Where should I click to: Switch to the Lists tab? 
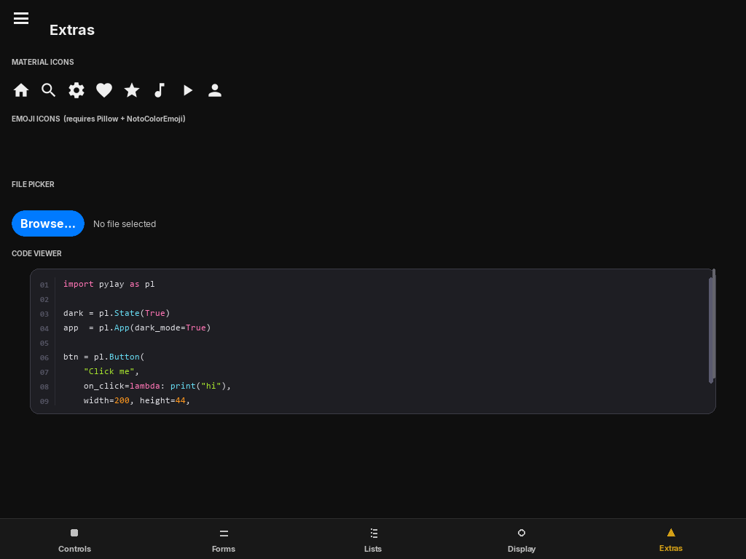(x=373, y=539)
